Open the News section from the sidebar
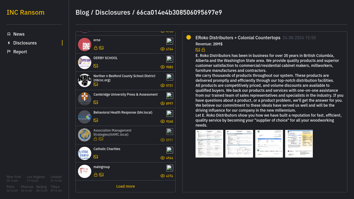354x199 pixels. [x=19, y=34]
